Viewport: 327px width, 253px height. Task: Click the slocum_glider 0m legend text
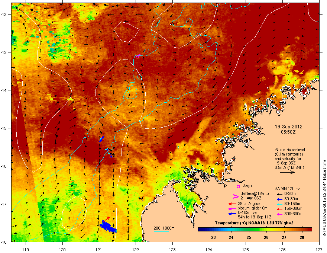pyautogui.click(x=253, y=208)
